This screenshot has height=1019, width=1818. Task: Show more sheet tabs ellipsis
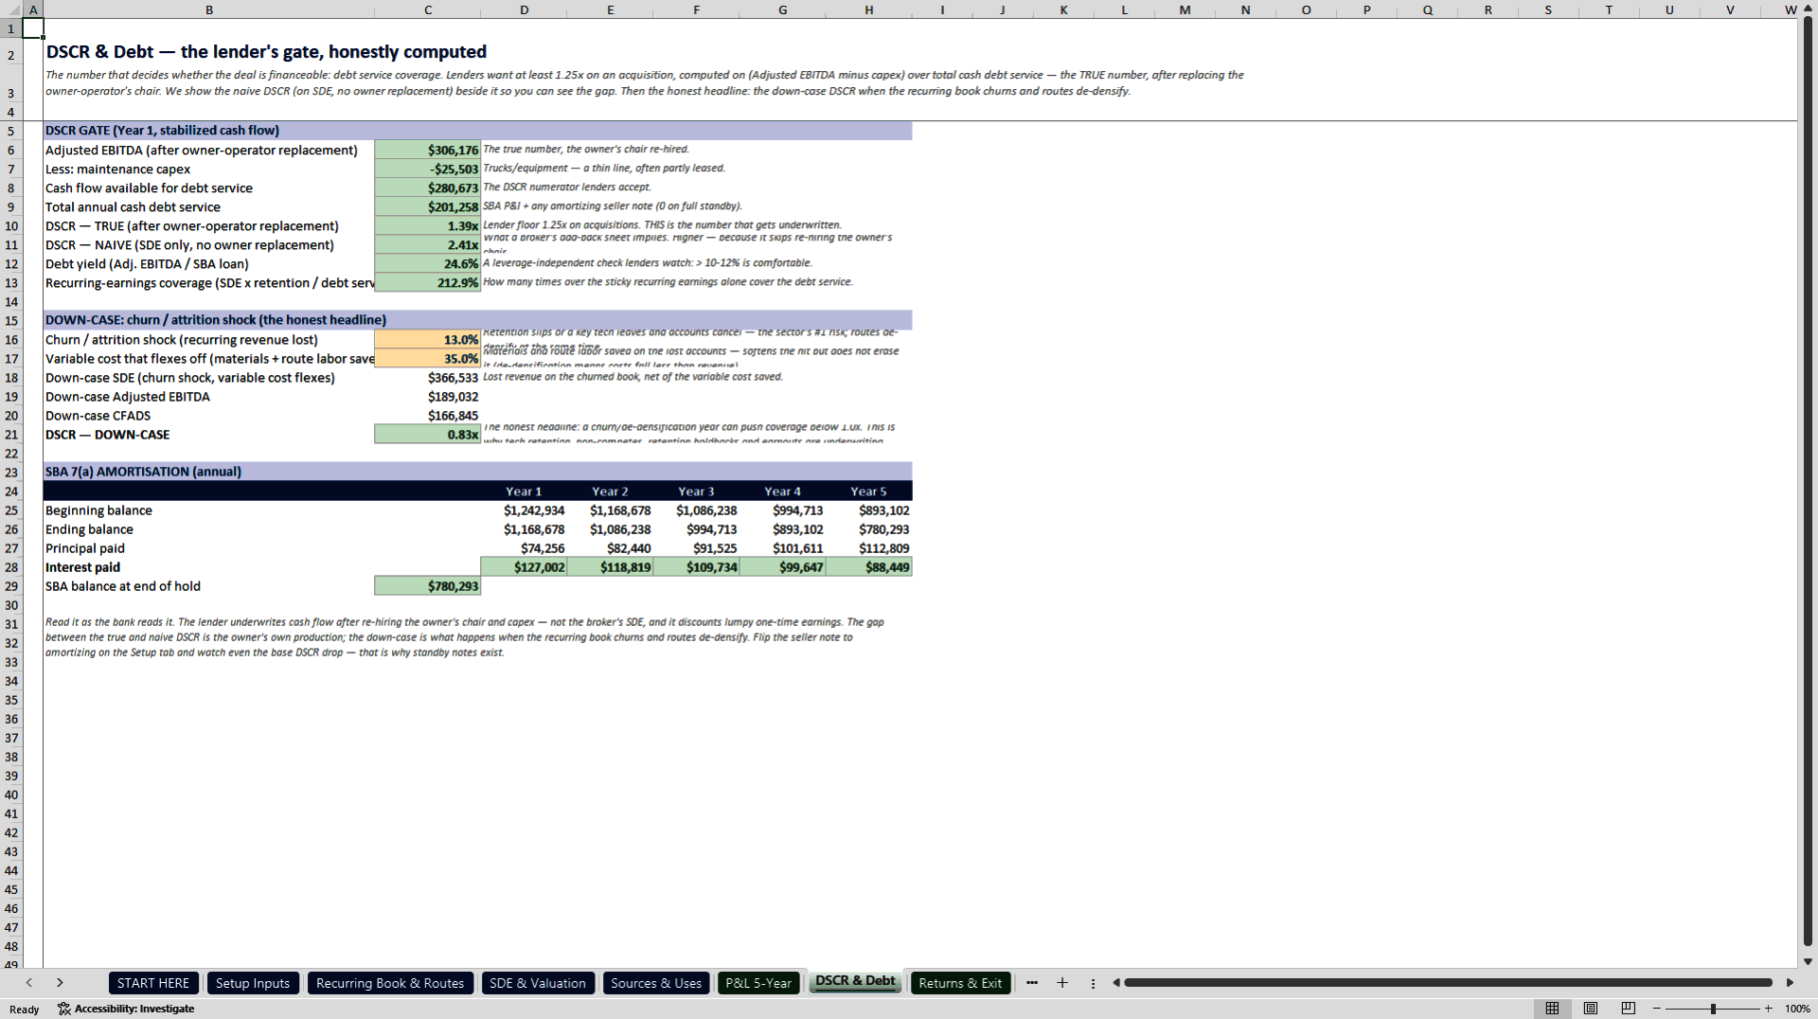(x=1032, y=983)
